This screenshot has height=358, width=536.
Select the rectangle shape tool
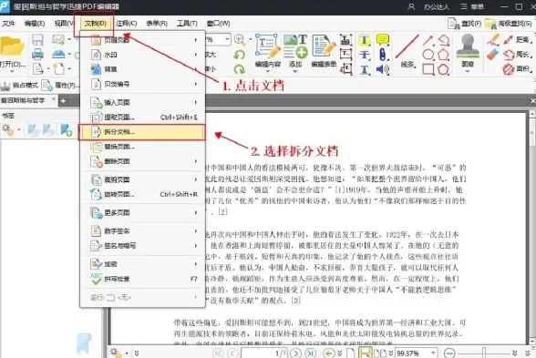click(428, 69)
